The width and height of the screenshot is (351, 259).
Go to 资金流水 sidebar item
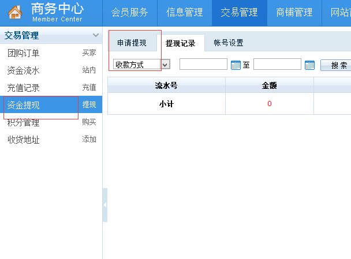(23, 70)
